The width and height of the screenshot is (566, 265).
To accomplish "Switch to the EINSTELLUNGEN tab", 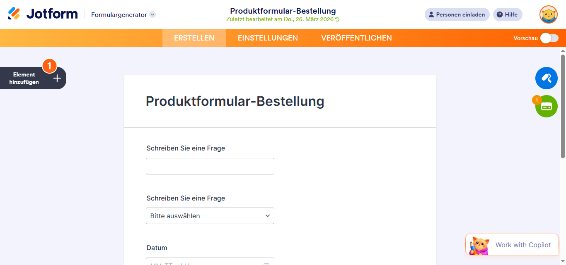I will click(x=268, y=38).
